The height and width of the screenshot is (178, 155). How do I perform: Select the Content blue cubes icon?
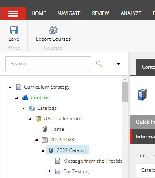click(25, 98)
